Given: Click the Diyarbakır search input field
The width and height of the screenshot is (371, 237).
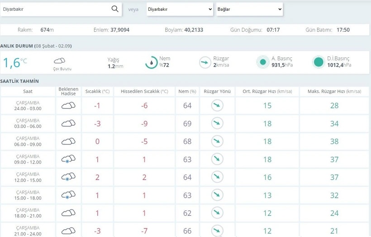Looking at the screenshot, I should coord(55,9).
